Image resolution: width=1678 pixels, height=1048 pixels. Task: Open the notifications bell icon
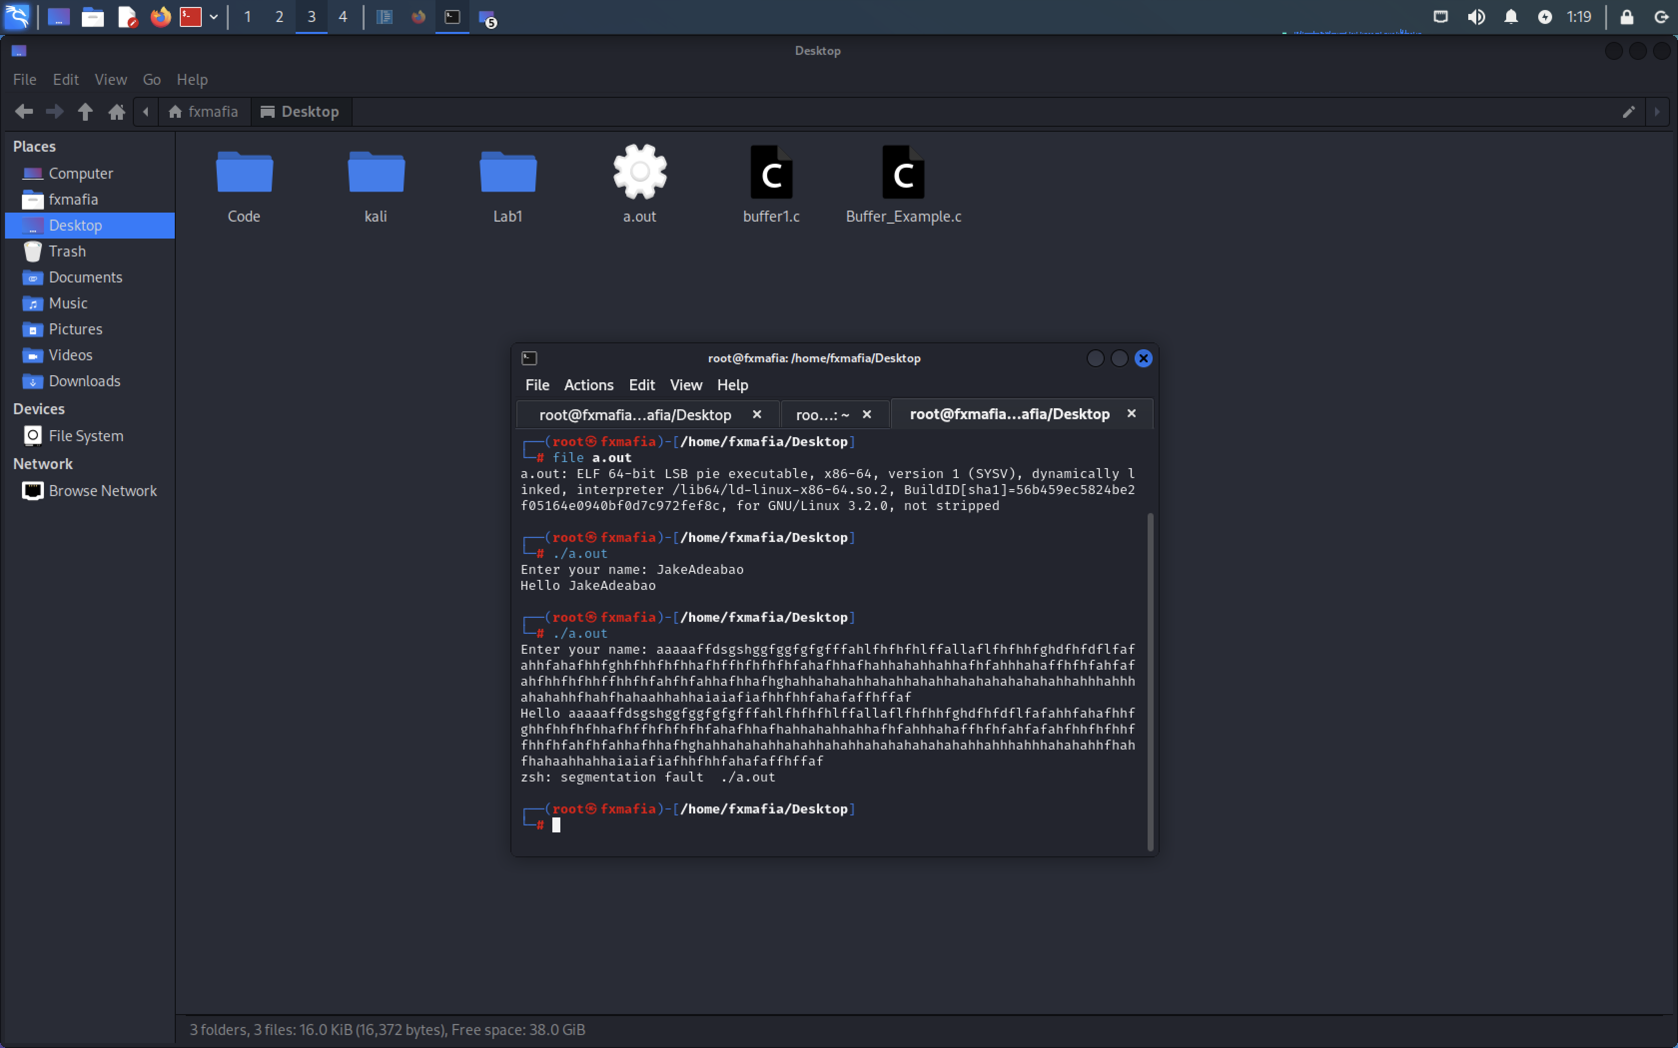click(x=1511, y=16)
